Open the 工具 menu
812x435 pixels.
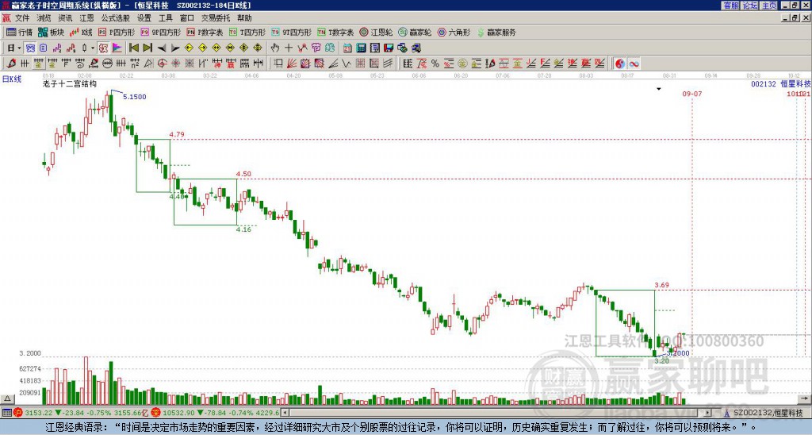(x=165, y=18)
